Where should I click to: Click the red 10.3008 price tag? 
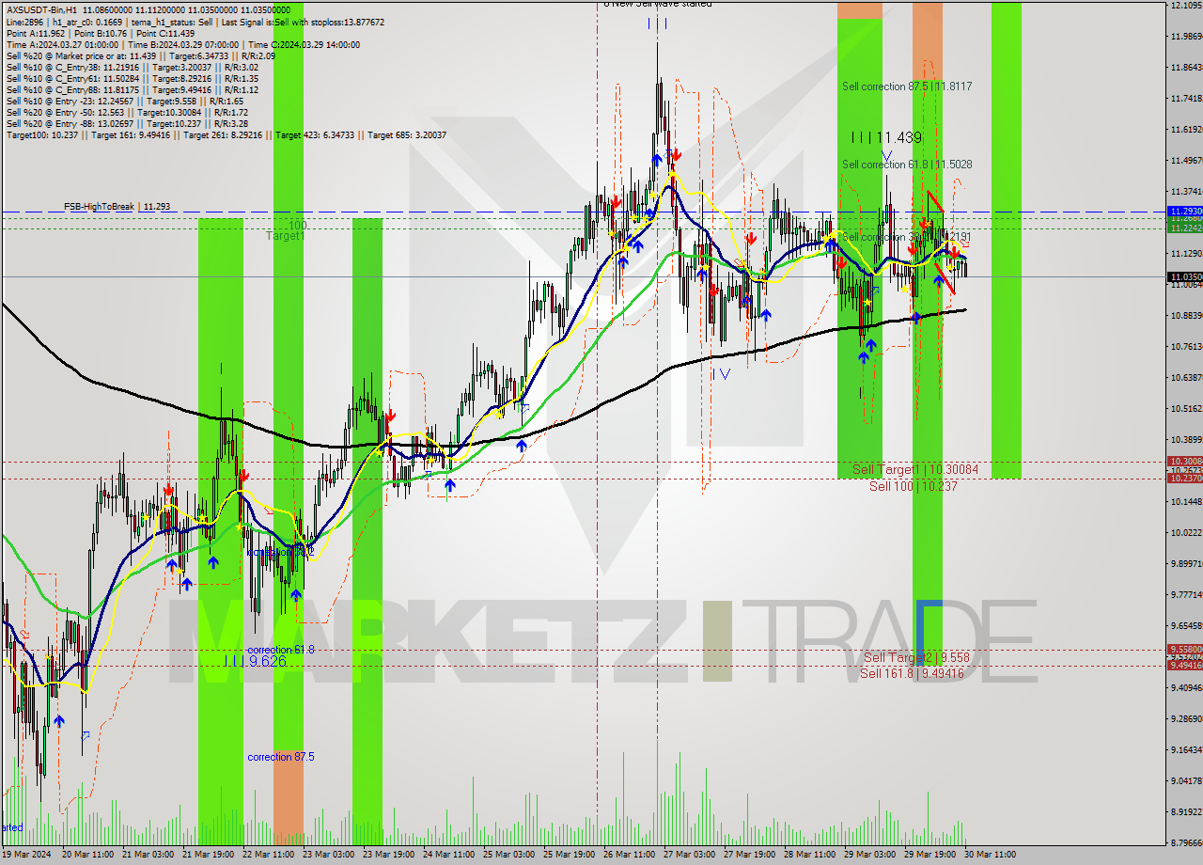[1184, 462]
